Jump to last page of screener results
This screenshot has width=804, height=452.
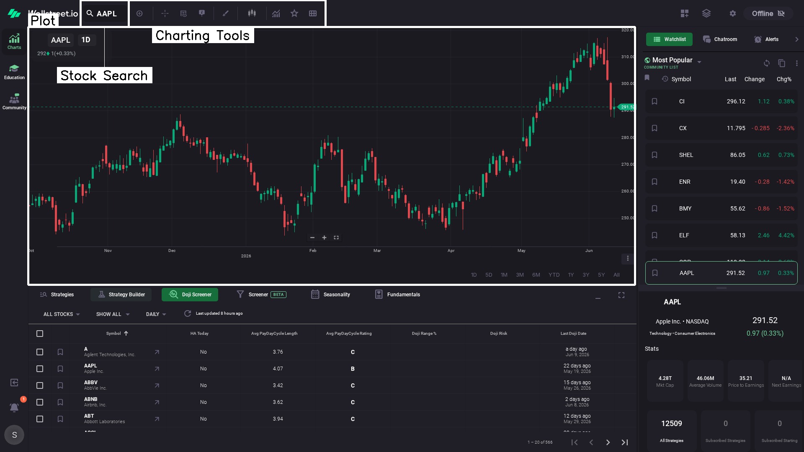pyautogui.click(x=625, y=442)
